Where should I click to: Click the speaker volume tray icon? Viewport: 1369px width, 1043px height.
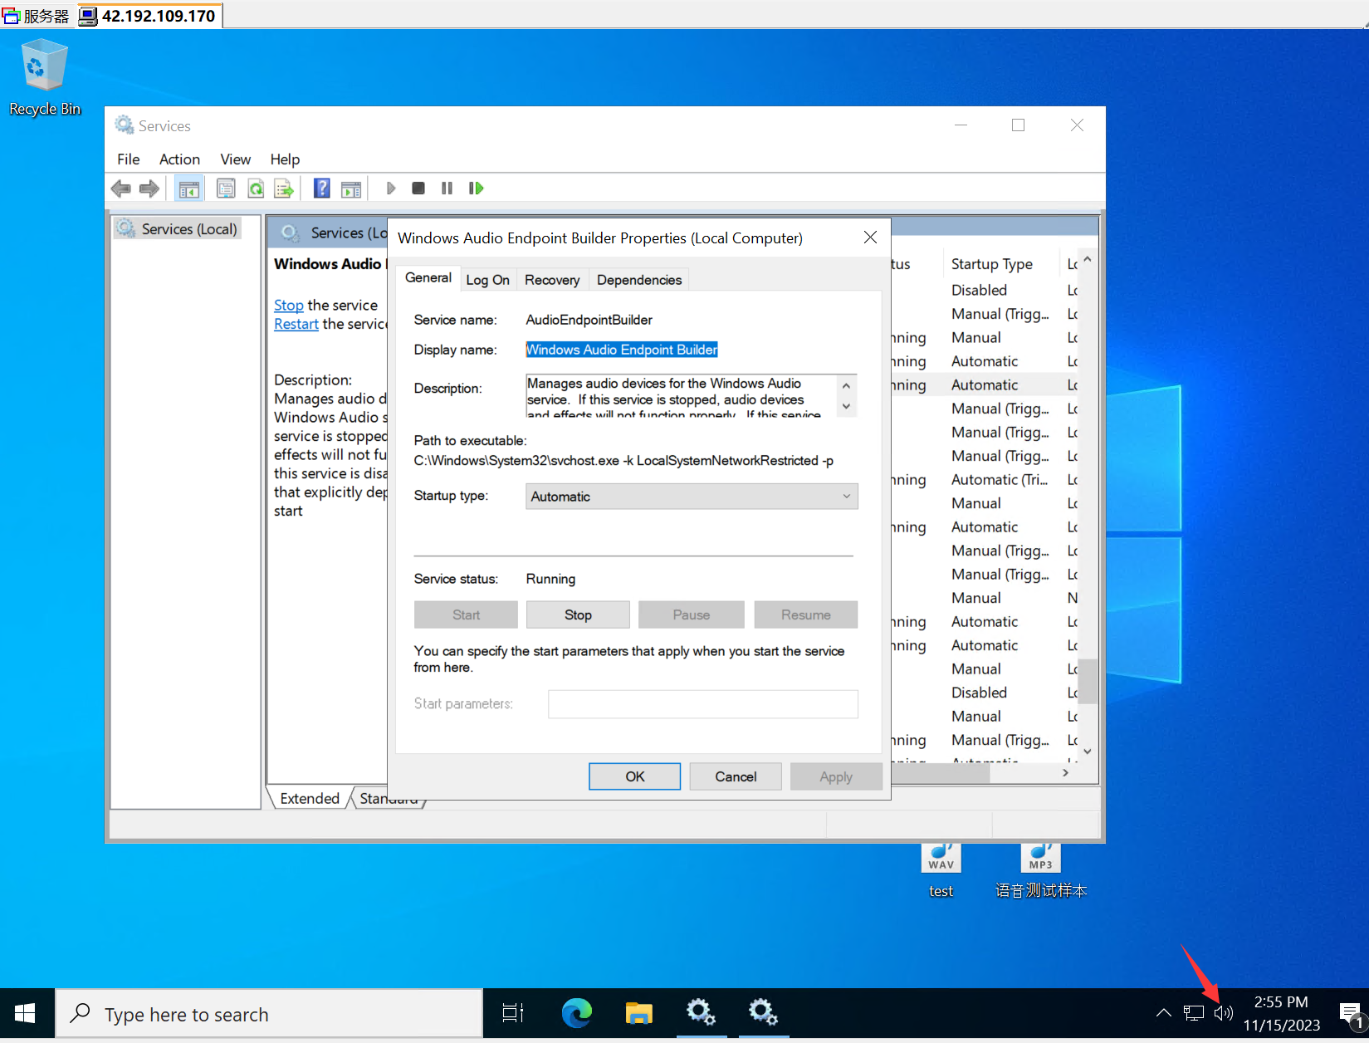point(1224,1013)
